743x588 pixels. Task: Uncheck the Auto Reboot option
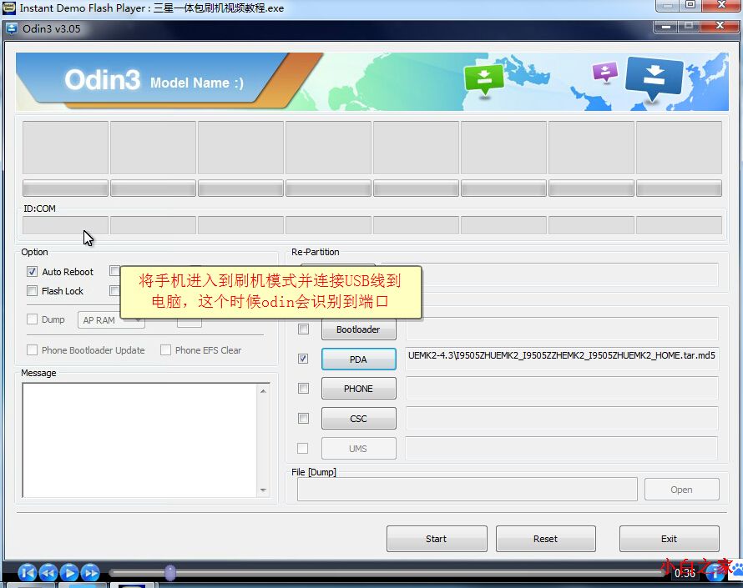pyautogui.click(x=33, y=272)
